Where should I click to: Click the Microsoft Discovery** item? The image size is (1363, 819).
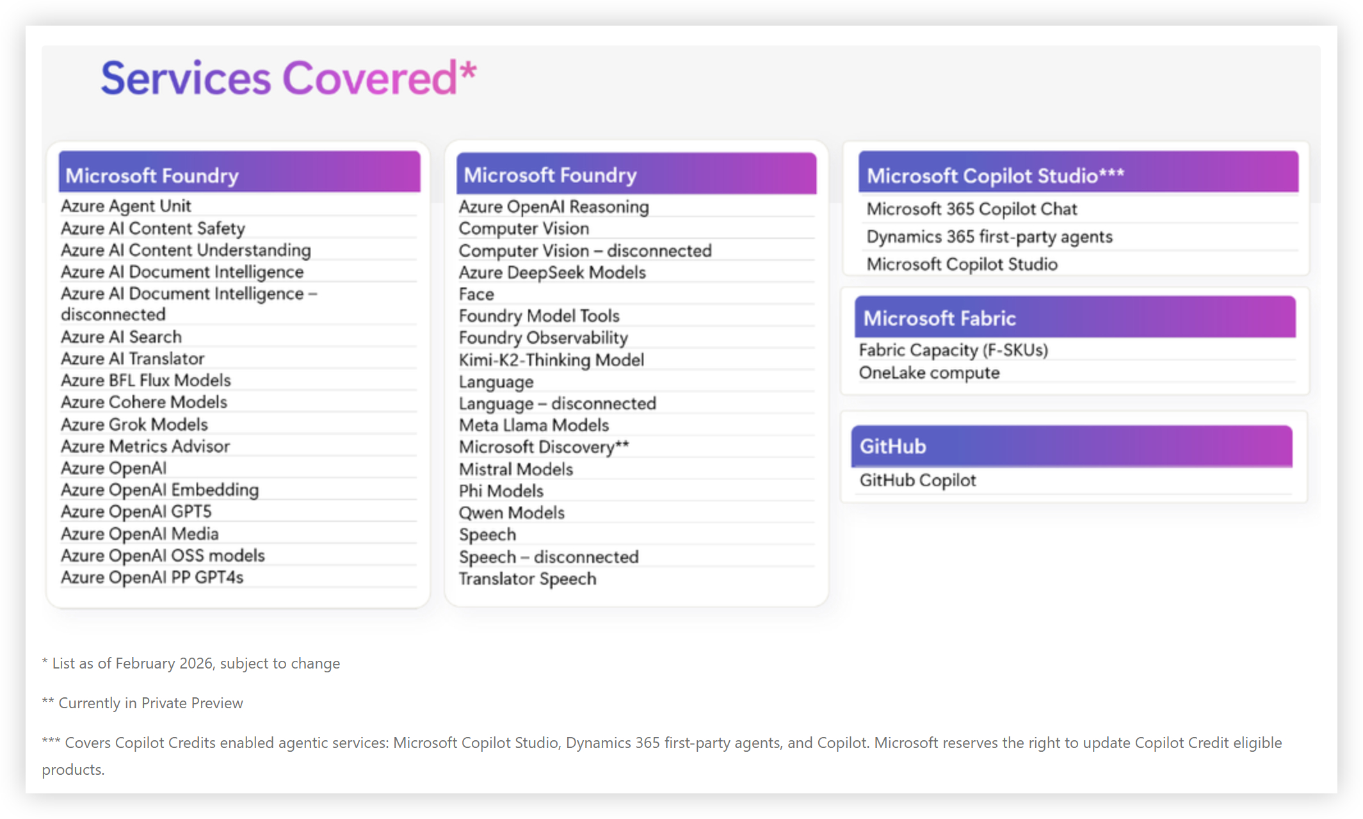[544, 446]
